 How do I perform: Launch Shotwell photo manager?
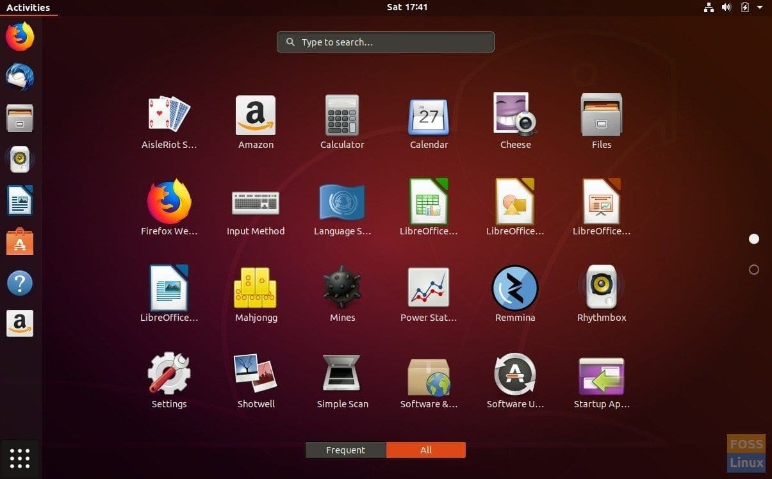tap(256, 373)
